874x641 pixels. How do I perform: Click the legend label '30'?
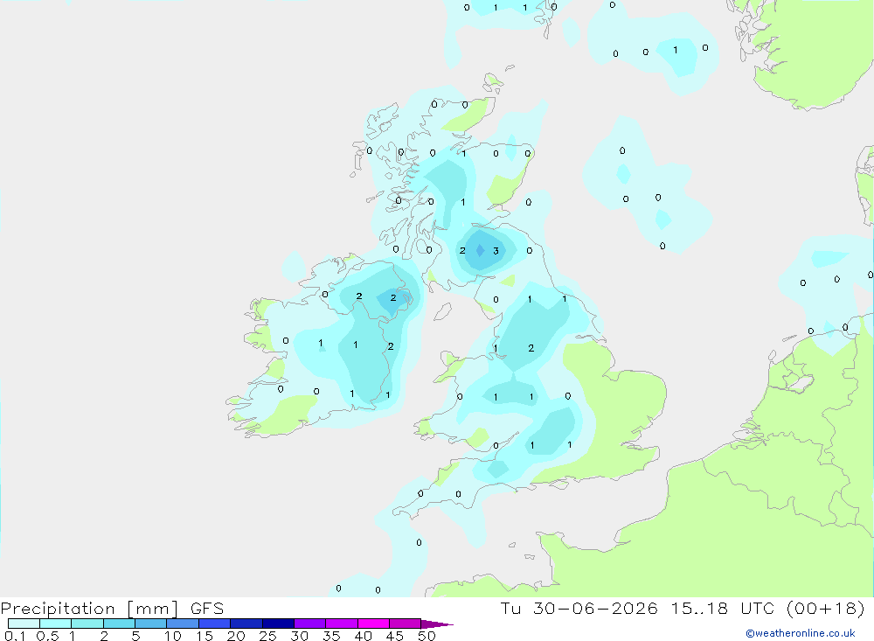[300, 636]
